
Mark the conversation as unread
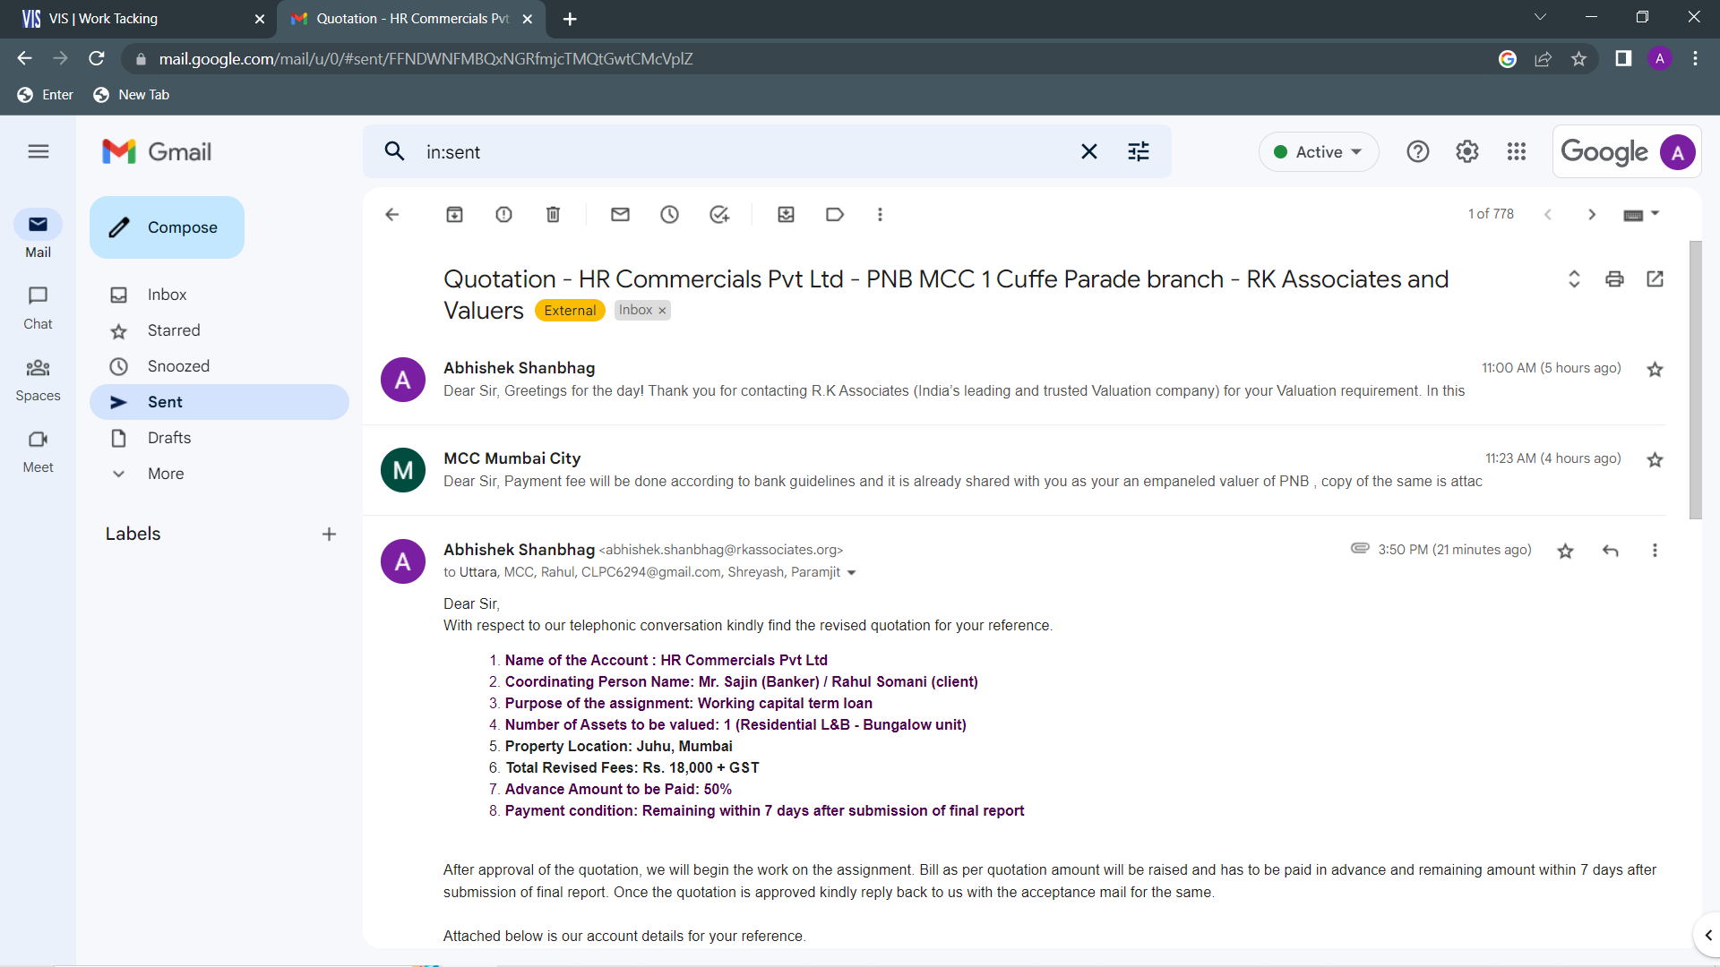point(620,214)
